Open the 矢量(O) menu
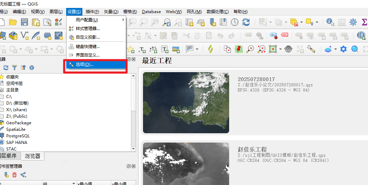The image size is (368, 185). click(111, 11)
